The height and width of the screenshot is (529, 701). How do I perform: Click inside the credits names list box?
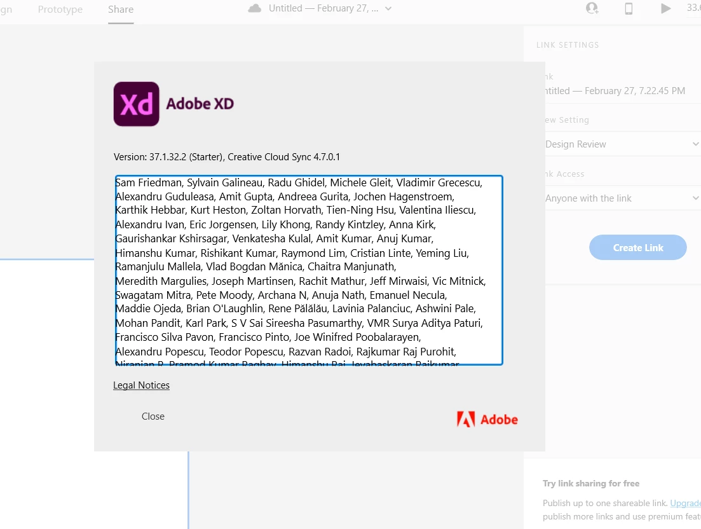(309, 270)
